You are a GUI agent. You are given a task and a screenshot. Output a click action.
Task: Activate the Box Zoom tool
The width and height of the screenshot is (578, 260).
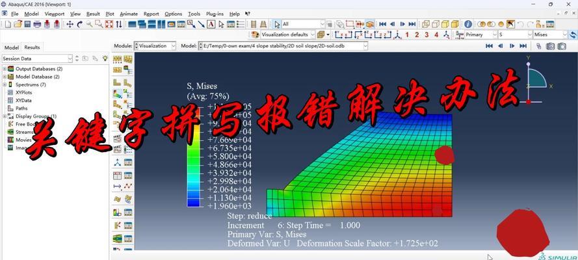pos(99,24)
